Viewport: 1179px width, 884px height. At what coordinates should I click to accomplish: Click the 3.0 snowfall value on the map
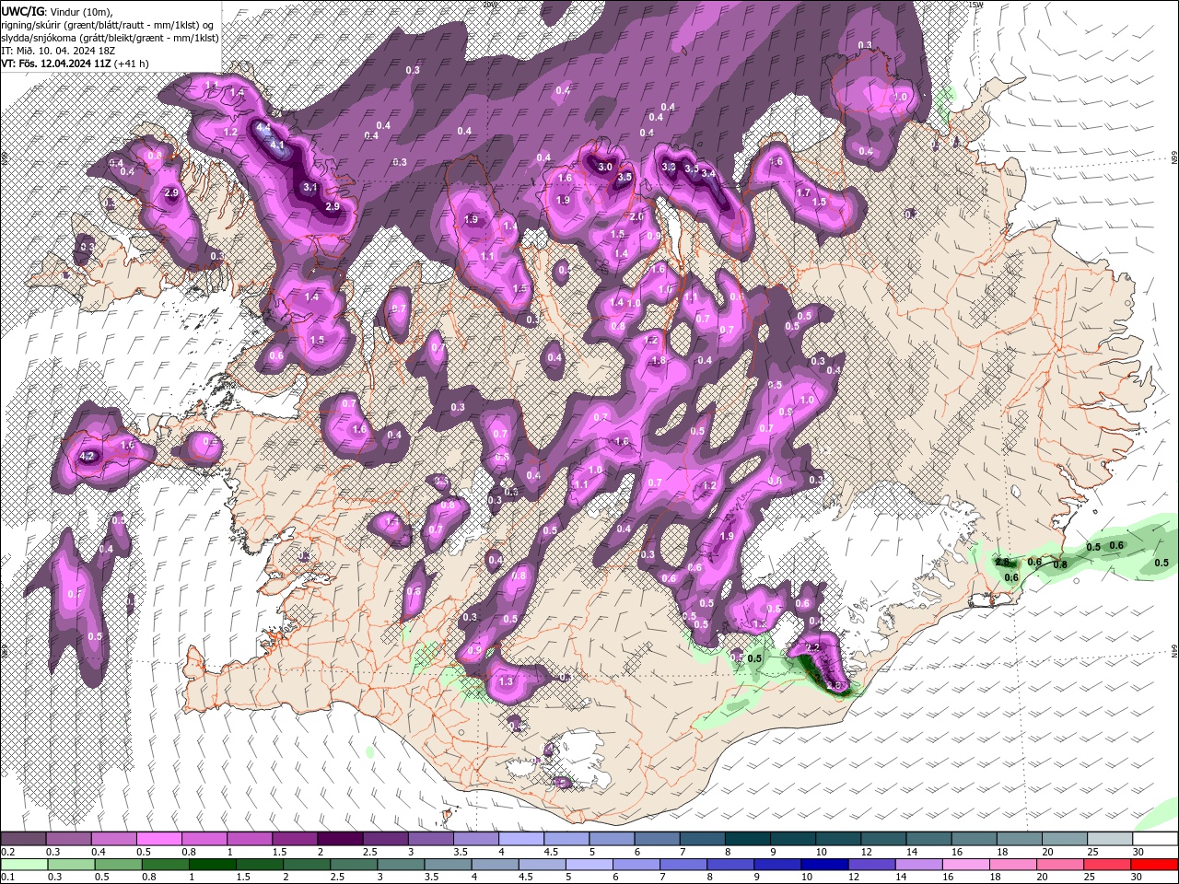605,167
